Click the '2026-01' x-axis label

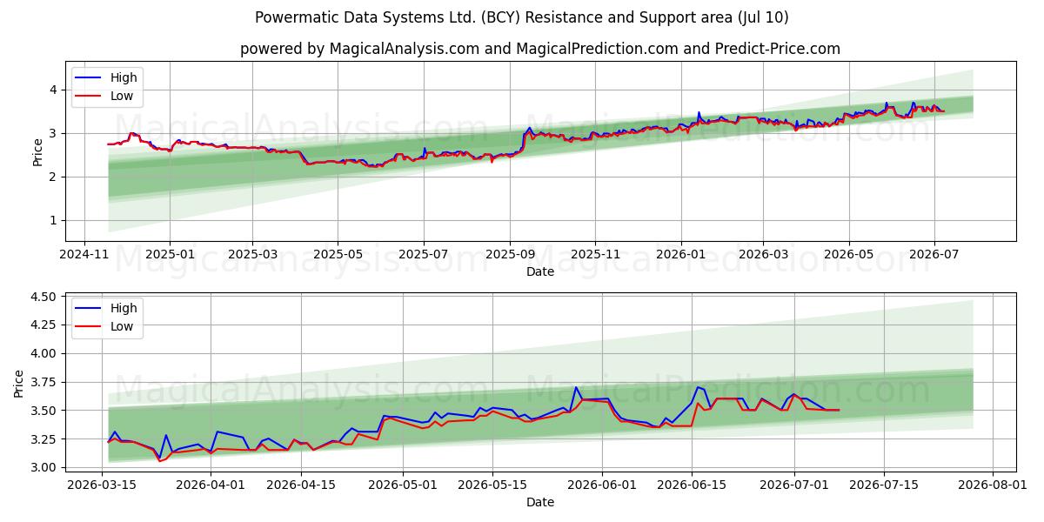pos(680,255)
